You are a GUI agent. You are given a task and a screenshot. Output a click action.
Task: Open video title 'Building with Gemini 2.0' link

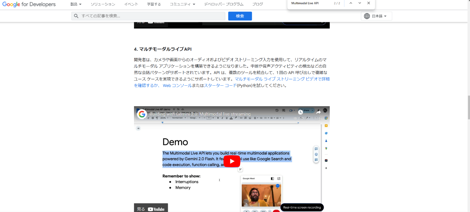200,114
